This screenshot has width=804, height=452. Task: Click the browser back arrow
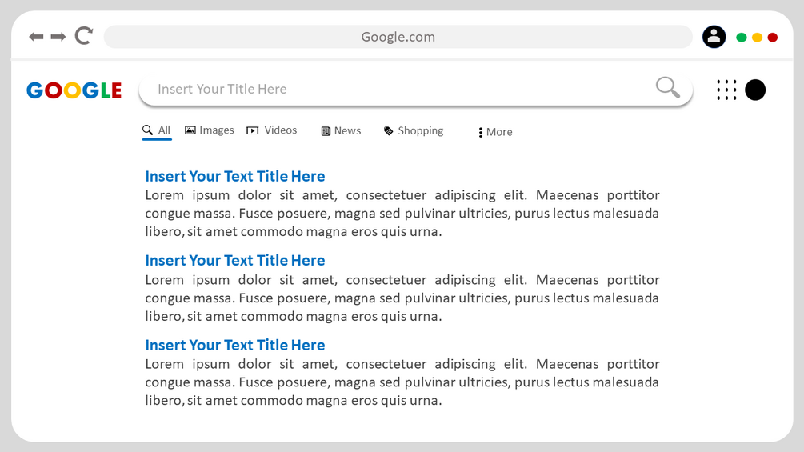(36, 37)
